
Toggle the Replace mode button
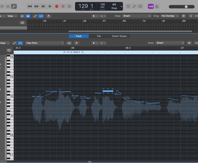128,6
